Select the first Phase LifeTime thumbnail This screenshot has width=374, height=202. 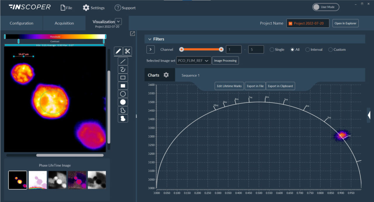pos(17,180)
